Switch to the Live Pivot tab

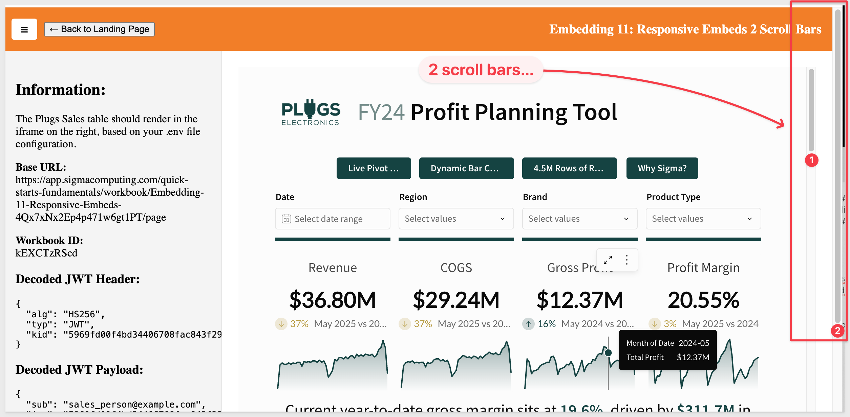point(374,168)
